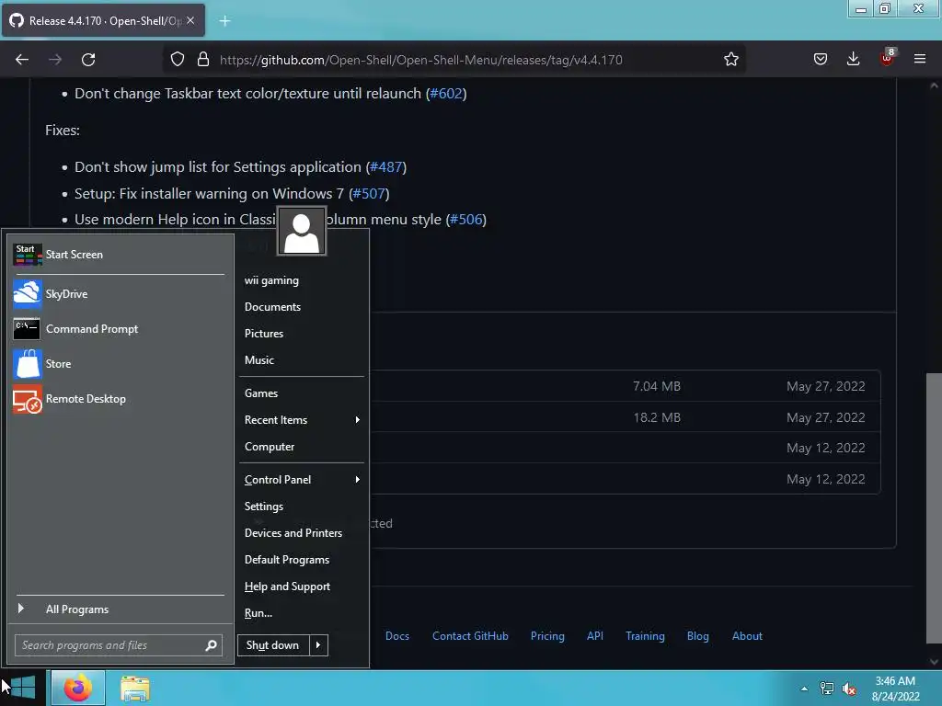
Task: Launch SkyDrive from start menu
Action: pos(119,293)
